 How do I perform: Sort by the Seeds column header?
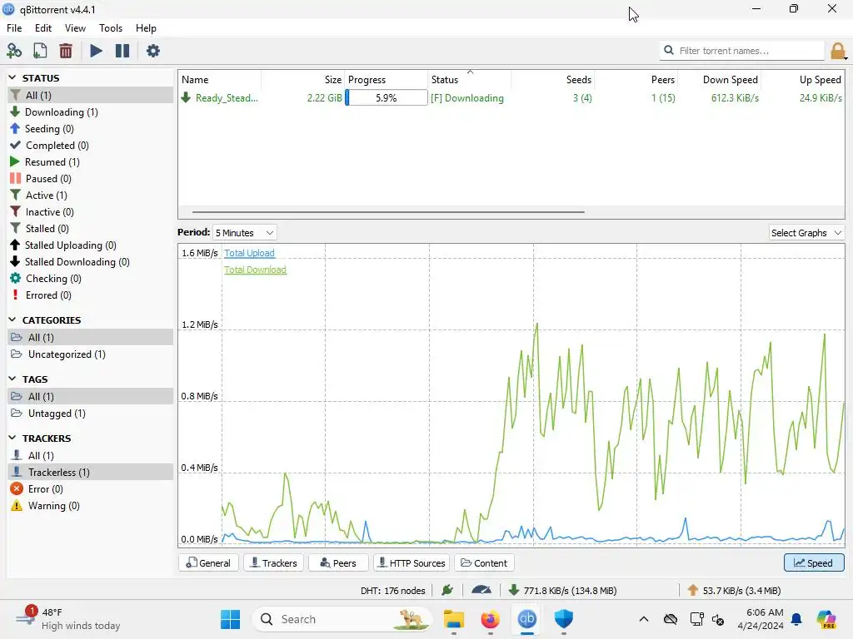coord(553,79)
